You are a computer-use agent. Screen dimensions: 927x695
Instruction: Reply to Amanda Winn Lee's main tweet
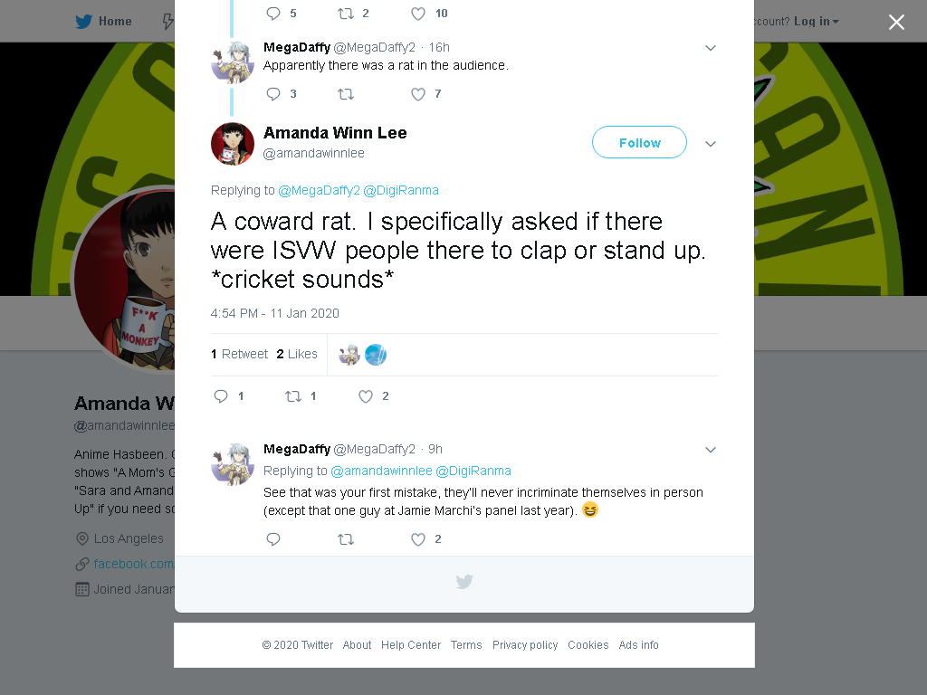[221, 396]
